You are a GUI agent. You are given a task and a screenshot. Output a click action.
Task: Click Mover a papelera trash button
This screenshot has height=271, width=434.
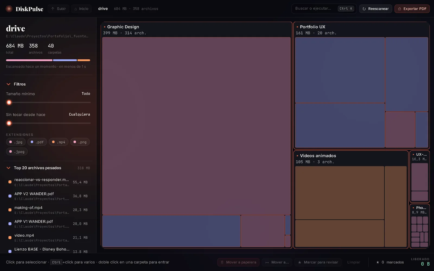(238, 262)
